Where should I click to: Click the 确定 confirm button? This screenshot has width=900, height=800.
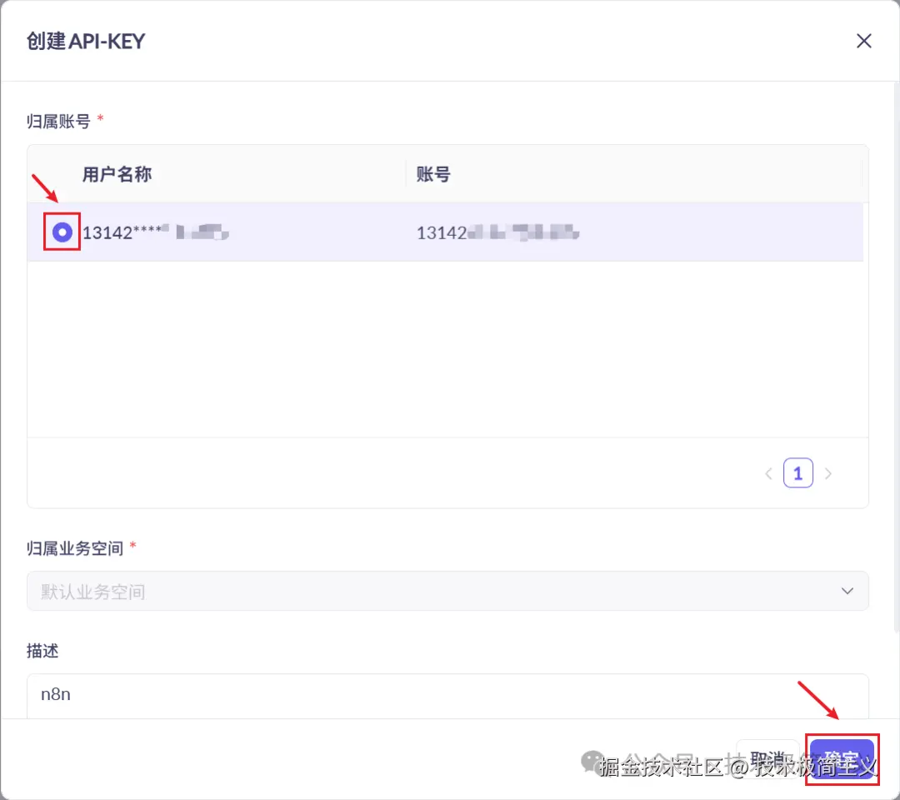(842, 758)
